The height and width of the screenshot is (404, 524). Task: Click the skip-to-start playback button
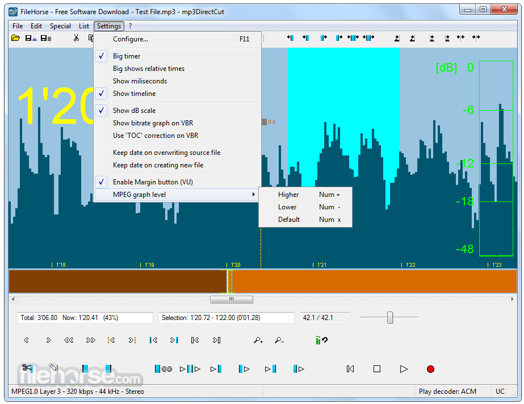(350, 369)
